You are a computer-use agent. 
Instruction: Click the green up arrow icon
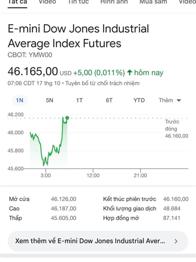(x=130, y=72)
